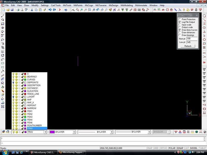The width and height of the screenshot is (207, 155).
Task: Click circle tool on right toolbar
Action: [204, 16]
